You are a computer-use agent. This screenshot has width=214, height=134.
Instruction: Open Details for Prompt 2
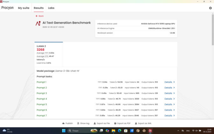click(x=168, y=88)
